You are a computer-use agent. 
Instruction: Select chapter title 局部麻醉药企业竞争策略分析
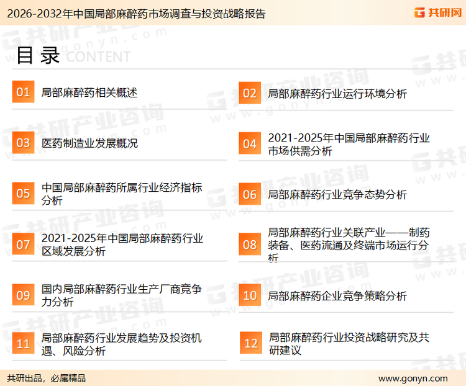337,296
